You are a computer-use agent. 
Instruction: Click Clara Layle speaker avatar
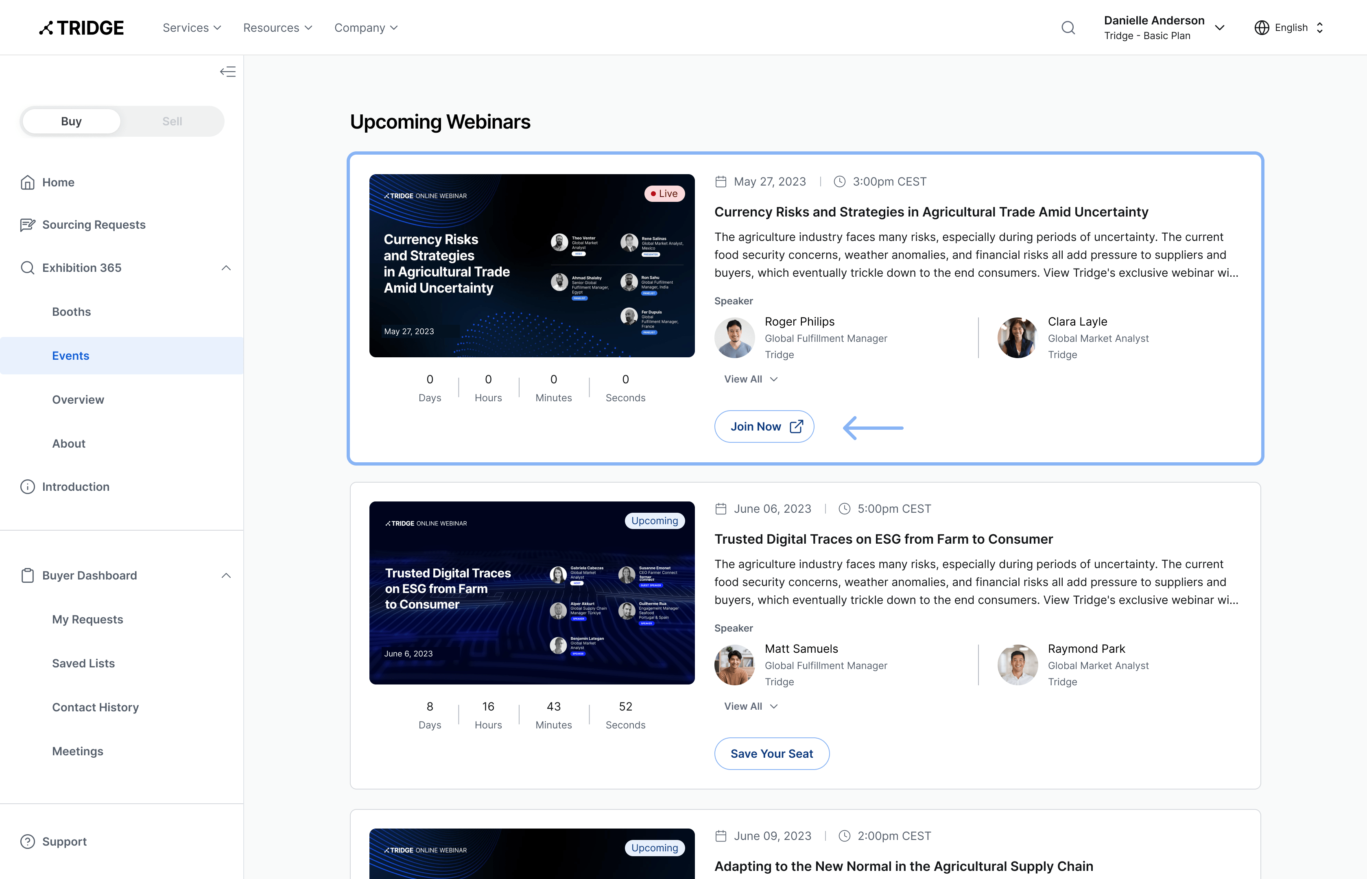coord(1017,338)
